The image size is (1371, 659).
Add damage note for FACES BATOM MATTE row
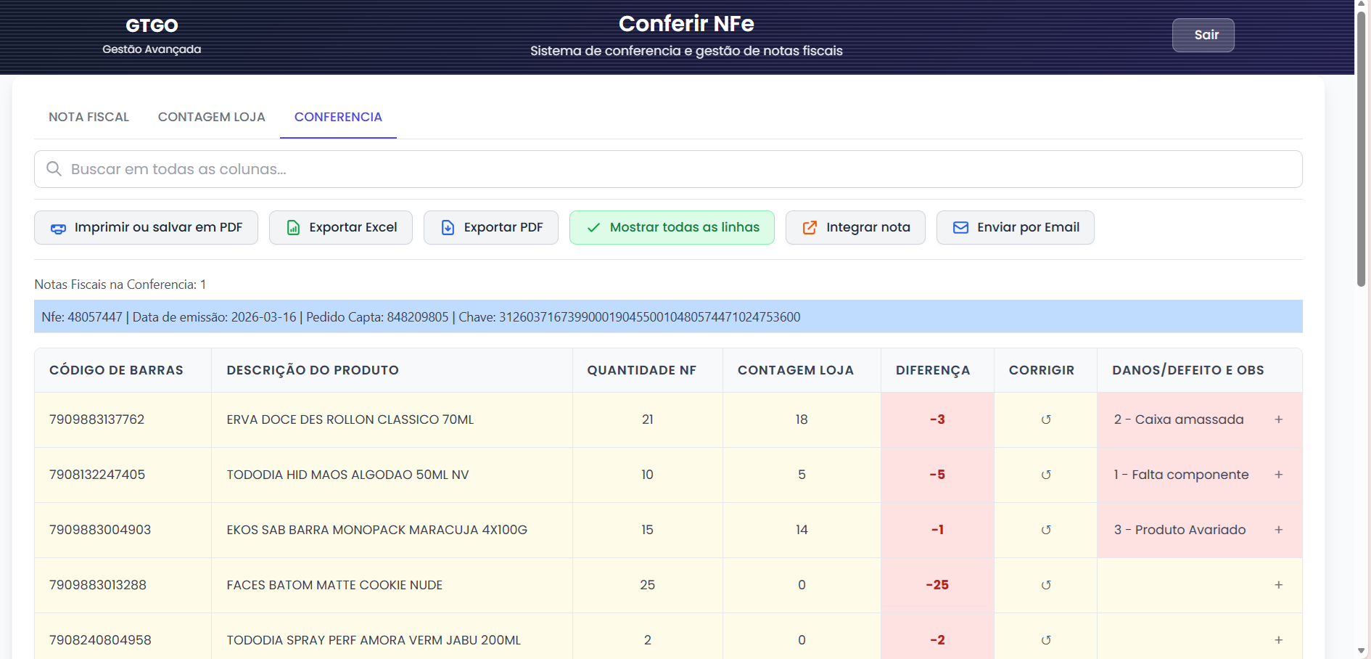(x=1279, y=585)
